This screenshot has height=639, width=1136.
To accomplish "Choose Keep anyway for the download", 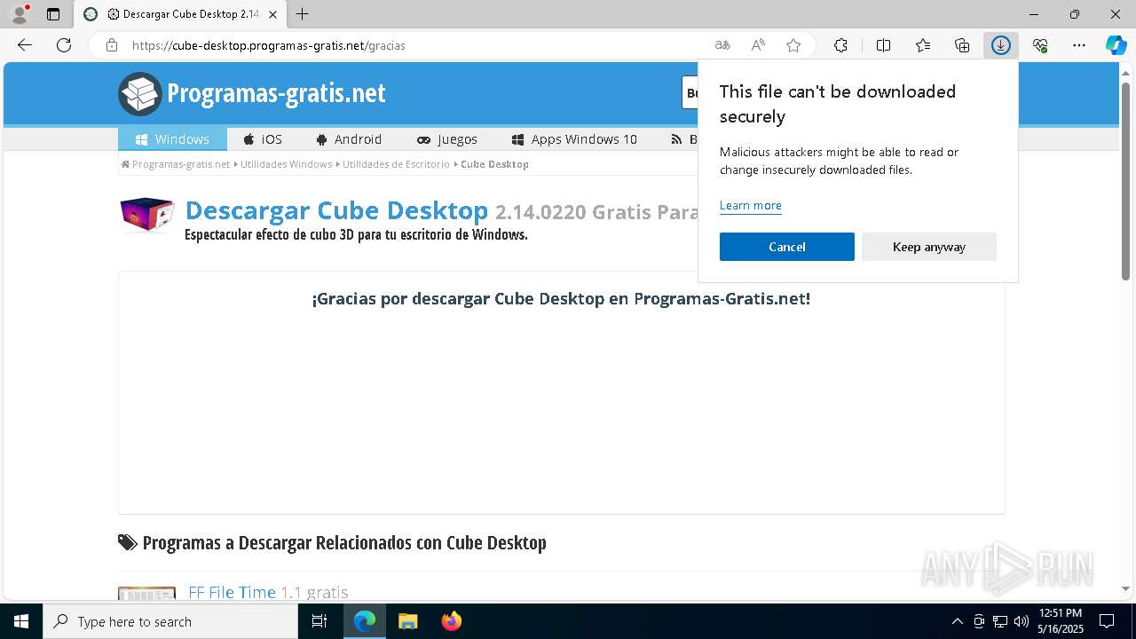I will coord(929,247).
